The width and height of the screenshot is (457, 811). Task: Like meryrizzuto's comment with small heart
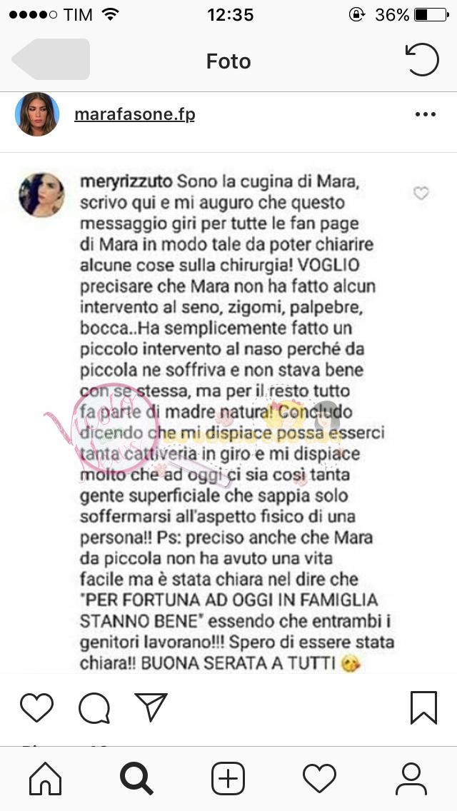(x=421, y=193)
